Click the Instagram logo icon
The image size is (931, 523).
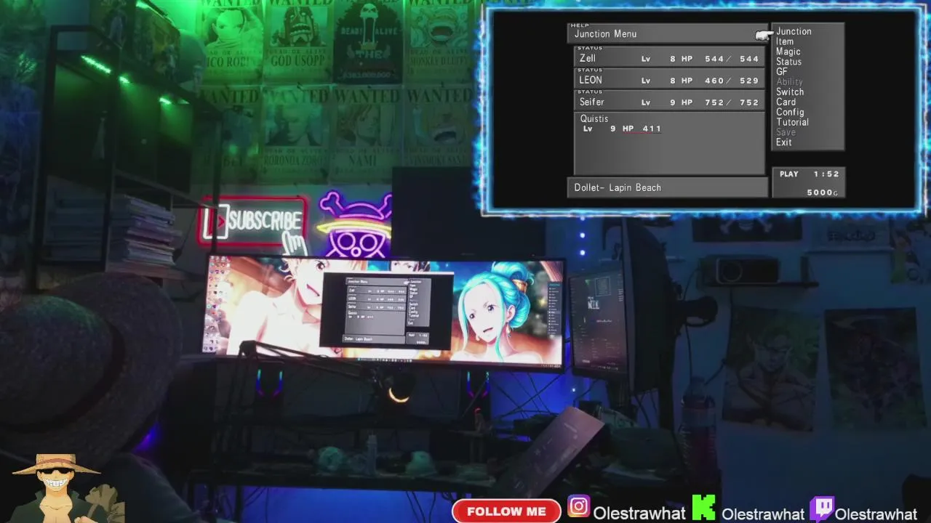[579, 507]
